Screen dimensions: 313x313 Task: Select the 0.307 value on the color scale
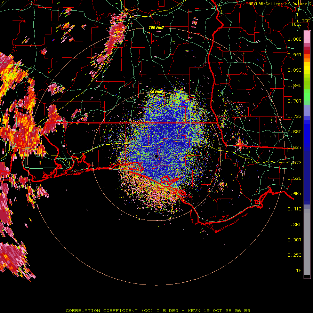pos(295,240)
